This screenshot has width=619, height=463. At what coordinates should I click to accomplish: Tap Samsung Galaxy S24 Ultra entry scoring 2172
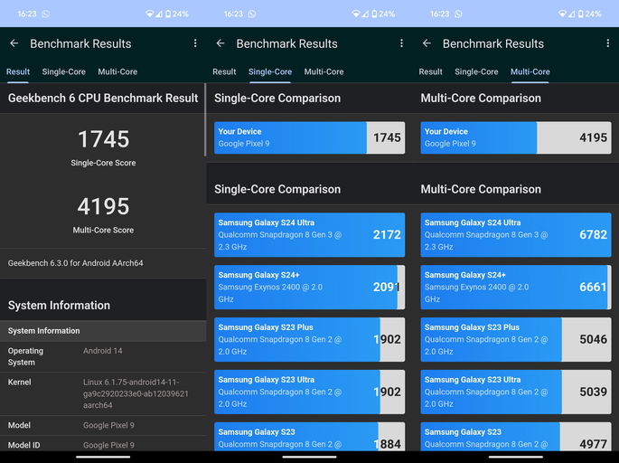tap(309, 235)
